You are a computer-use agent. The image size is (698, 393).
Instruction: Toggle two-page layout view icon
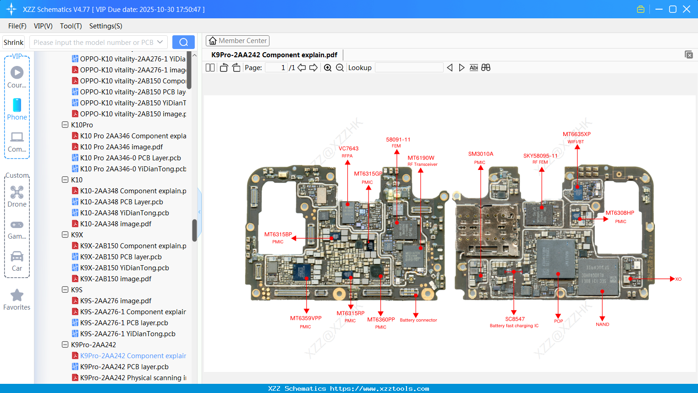210,68
